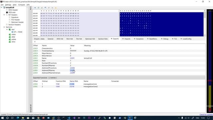The image size is (213, 120).
Task: Open the File Hdr tab
Action: pyautogui.click(x=79, y=39)
